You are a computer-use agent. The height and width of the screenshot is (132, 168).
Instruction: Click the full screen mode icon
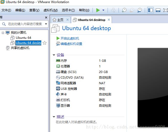[166, 10]
